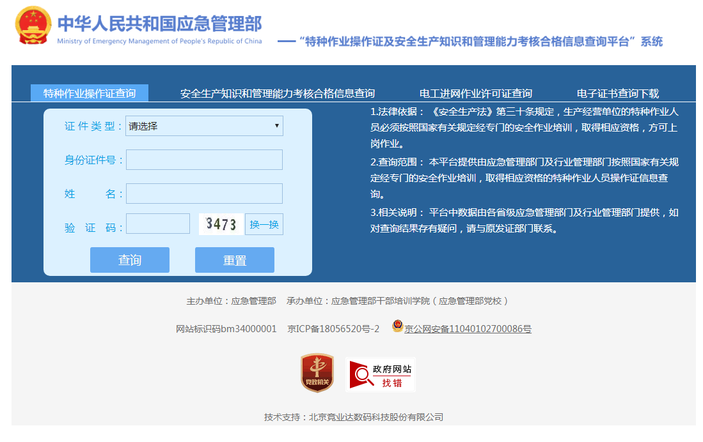Open the 证件类型 dropdown
This screenshot has height=442, width=703.
[205, 126]
